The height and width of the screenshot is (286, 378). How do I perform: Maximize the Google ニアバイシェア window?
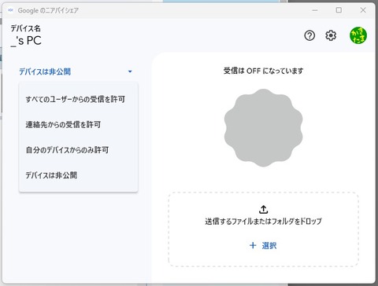click(x=339, y=10)
